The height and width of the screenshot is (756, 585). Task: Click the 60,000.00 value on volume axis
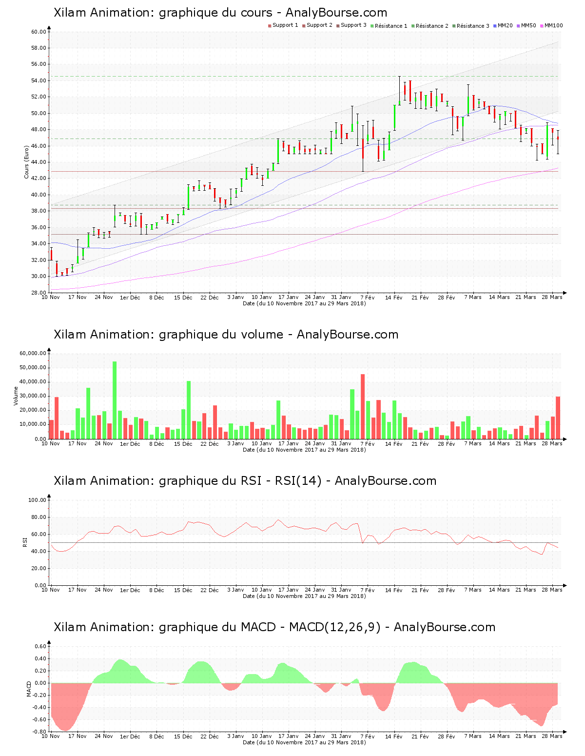[33, 353]
